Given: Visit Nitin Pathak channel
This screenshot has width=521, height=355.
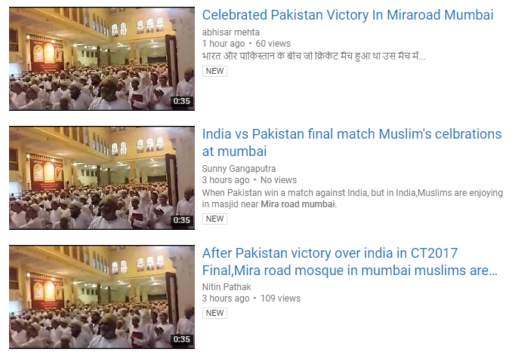Looking at the screenshot, I should [x=227, y=287].
